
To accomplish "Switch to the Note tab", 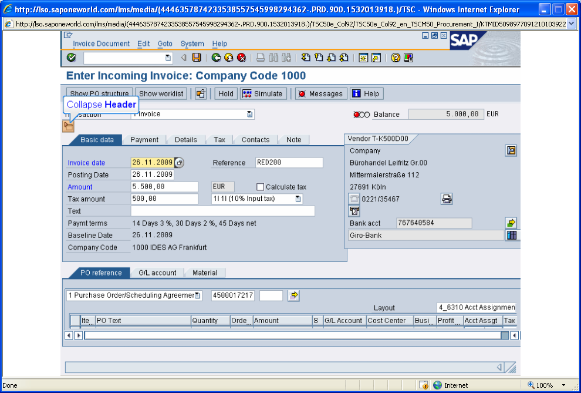I will pos(294,140).
